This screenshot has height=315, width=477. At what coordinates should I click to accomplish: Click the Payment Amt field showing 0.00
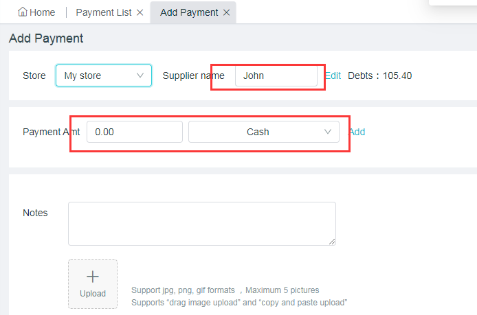pos(135,132)
